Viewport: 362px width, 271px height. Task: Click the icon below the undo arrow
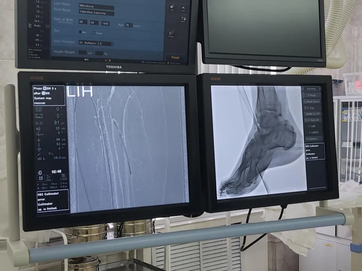click(183, 19)
